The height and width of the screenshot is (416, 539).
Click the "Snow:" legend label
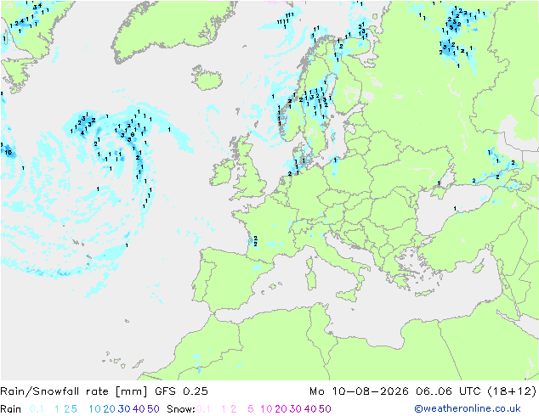coord(181,409)
